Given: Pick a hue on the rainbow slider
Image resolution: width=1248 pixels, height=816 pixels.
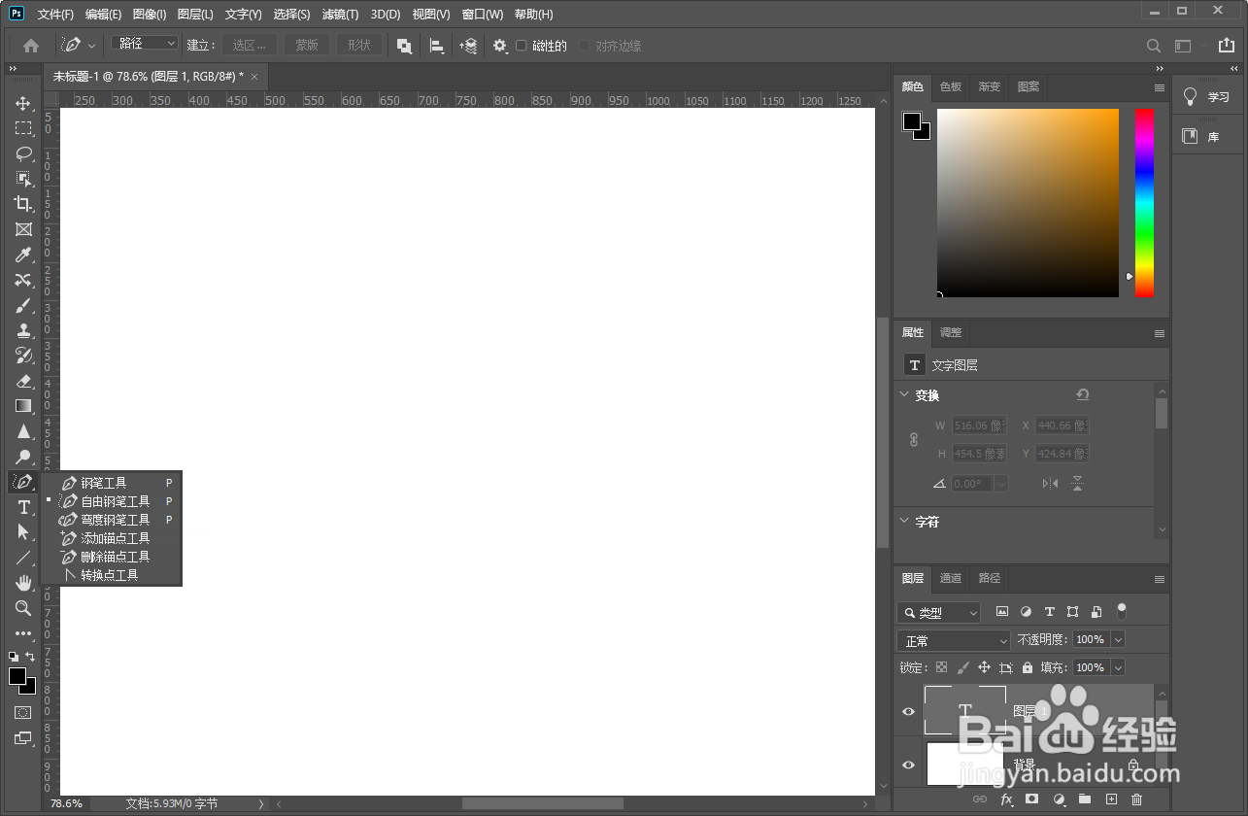Looking at the screenshot, I should click(x=1145, y=202).
